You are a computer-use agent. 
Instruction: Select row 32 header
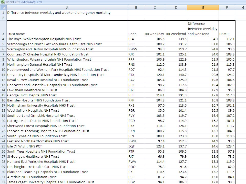[x=3, y=182]
